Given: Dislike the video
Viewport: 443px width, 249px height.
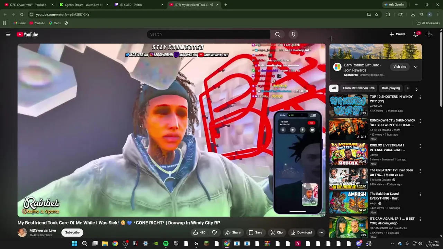Looking at the screenshot, I should coord(215,232).
